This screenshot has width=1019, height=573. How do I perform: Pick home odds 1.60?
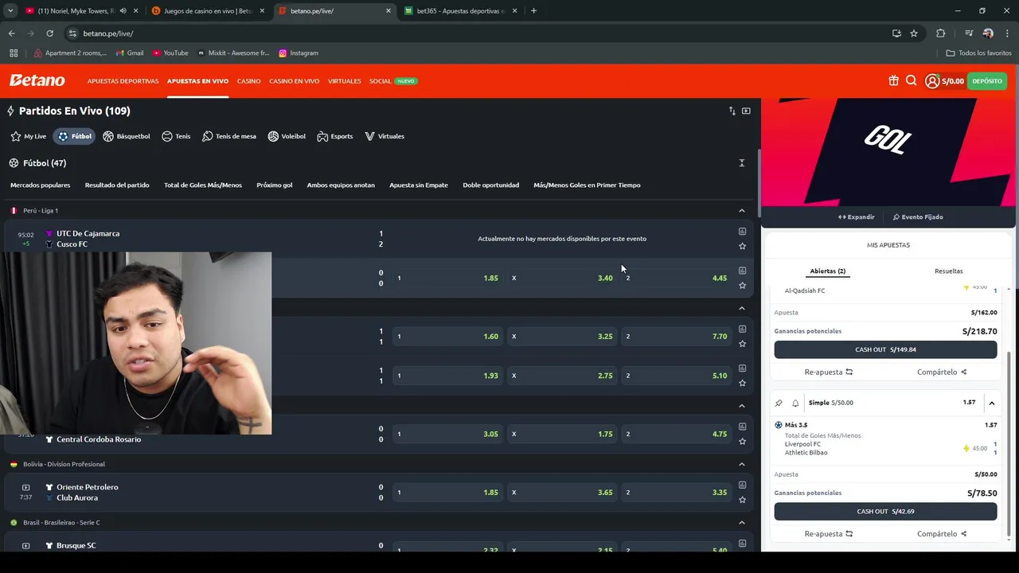click(x=447, y=337)
